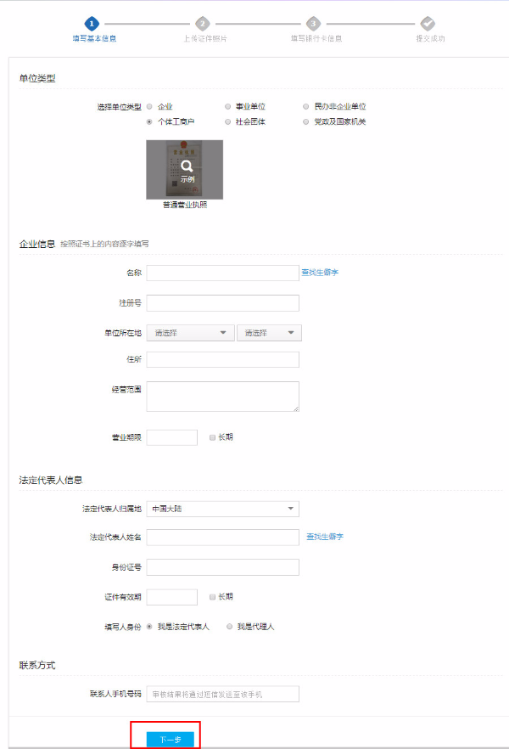Viewport: 509px width, 749px height.
Task: Click the 经营范围 text area
Action: 222,397
